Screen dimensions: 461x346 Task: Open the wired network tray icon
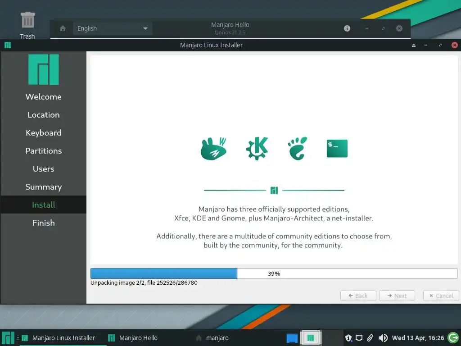pos(359,338)
